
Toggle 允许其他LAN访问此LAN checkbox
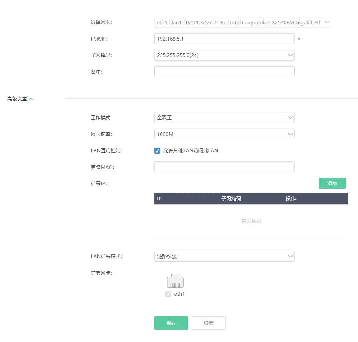157,151
